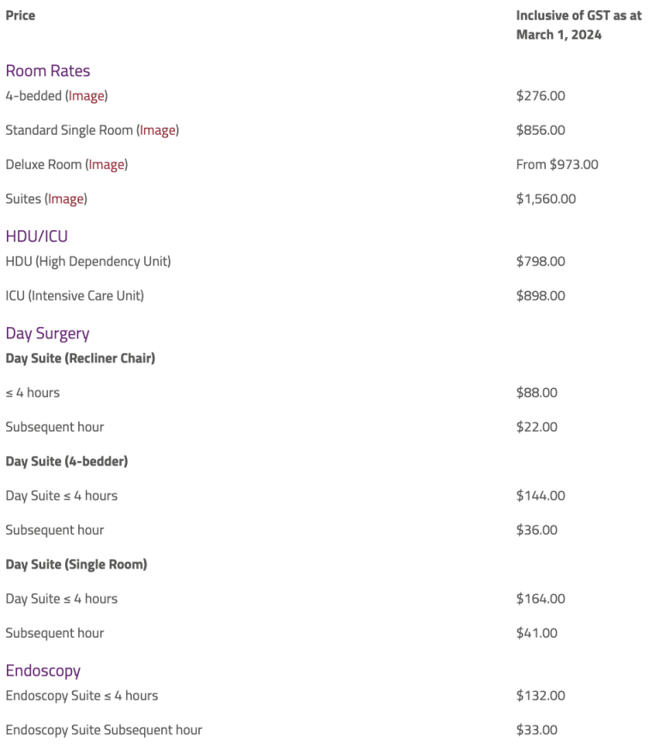Click the Price column header
The height and width of the screenshot is (753, 659).
click(20, 15)
